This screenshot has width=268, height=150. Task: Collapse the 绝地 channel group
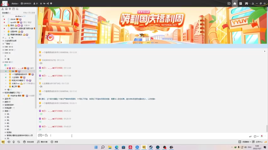click(x=3, y=111)
